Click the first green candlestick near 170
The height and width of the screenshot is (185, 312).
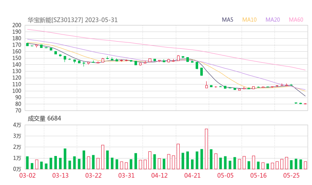tap(27, 45)
